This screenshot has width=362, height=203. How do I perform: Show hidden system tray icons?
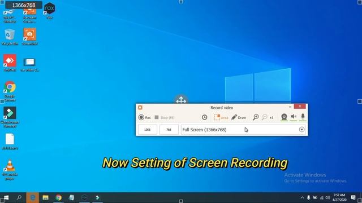(302, 197)
